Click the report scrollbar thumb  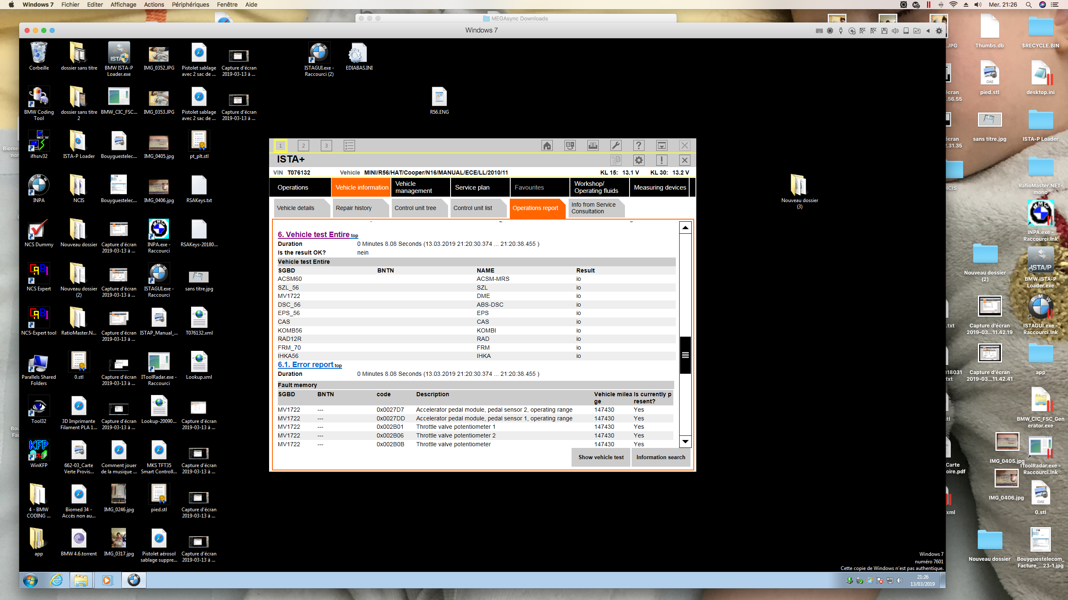(685, 355)
